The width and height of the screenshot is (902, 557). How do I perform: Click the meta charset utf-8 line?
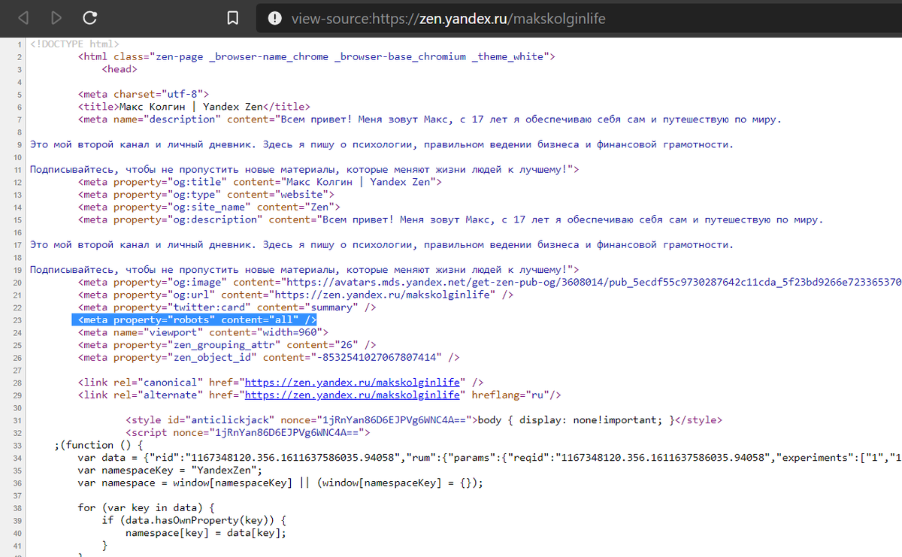(x=144, y=94)
